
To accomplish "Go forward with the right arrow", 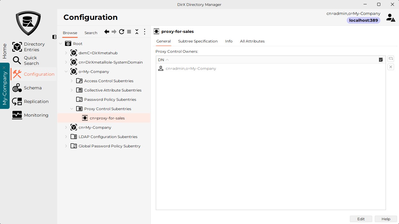I will coord(114,32).
